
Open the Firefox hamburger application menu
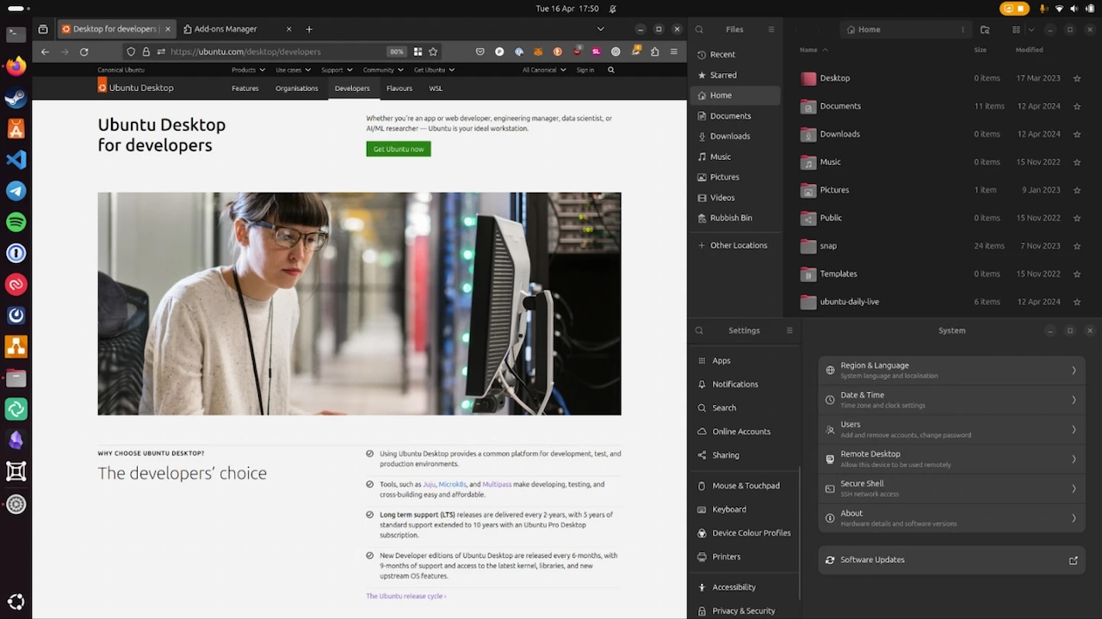pos(673,52)
